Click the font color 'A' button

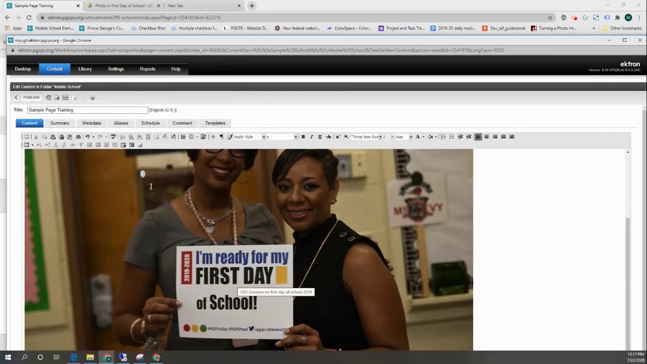click(418, 136)
